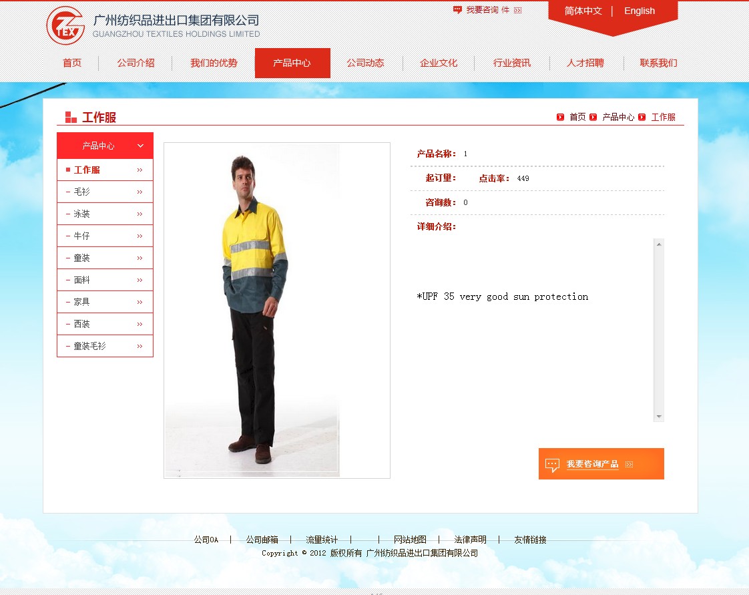749x595 pixels.
Task: Click the workwear product photo
Action: [254, 310]
